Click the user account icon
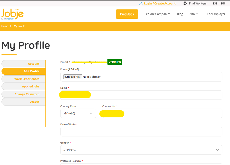The image size is (230, 165). pos(141,3)
